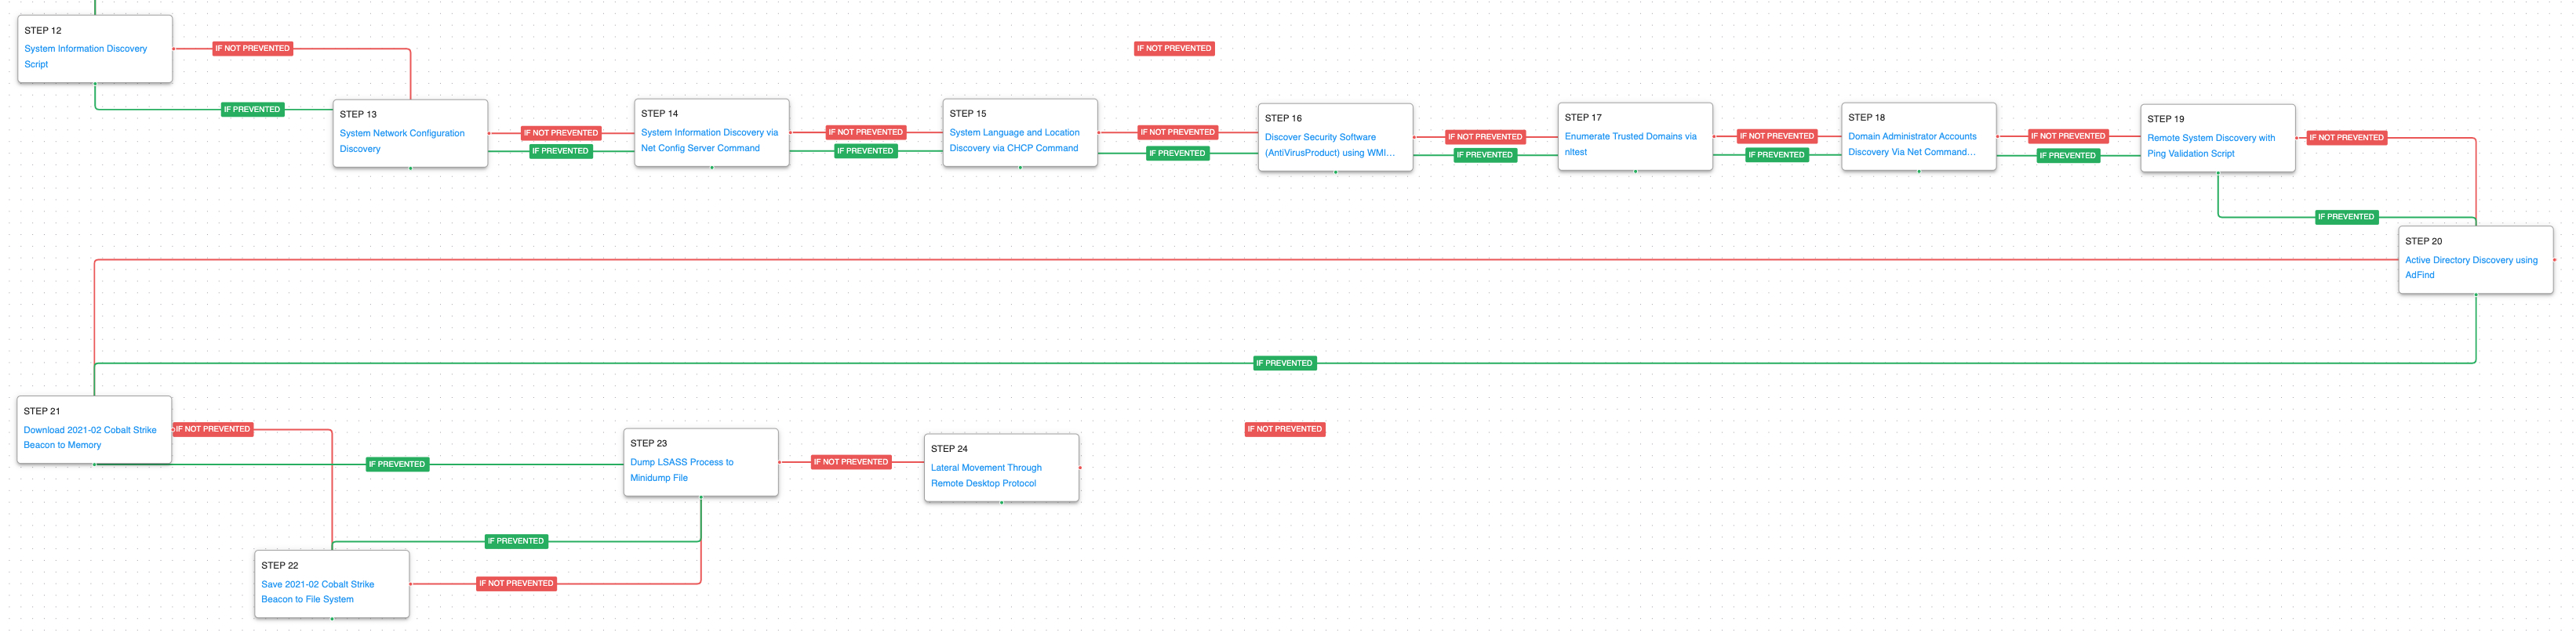Select IF PREVENTED label between Steps 21 and 23
The height and width of the screenshot is (636, 2576).
pyautogui.click(x=397, y=464)
